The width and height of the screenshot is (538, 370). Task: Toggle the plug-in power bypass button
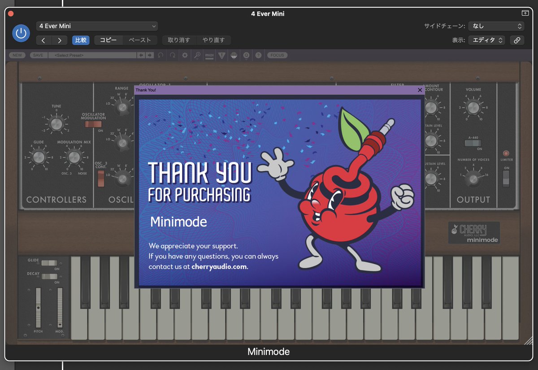(21, 33)
